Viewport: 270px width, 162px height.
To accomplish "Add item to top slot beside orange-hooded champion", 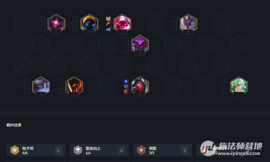I will click(75, 19).
